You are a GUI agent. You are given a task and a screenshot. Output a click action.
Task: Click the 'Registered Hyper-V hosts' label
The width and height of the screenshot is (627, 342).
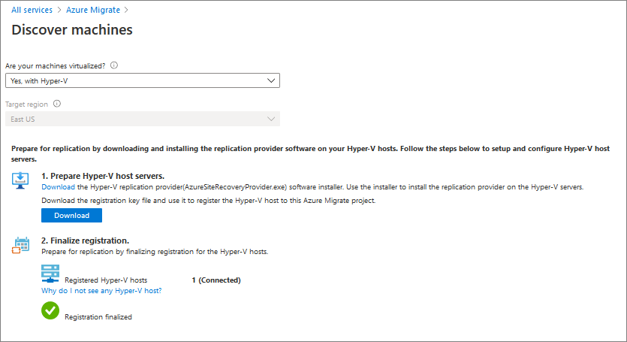pyautogui.click(x=106, y=280)
